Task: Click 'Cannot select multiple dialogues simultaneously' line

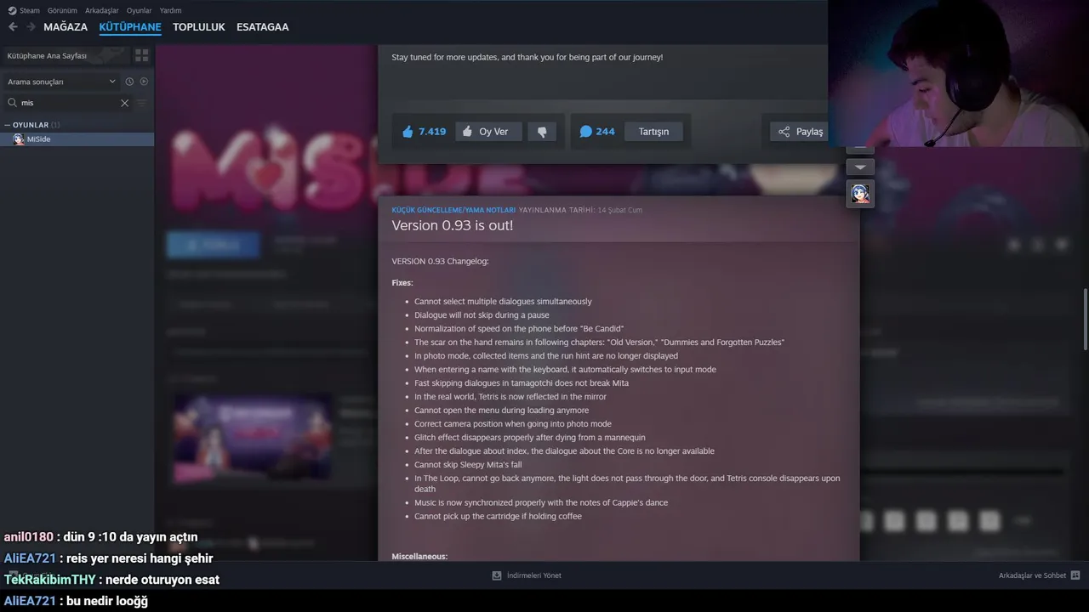Action: coord(503,302)
